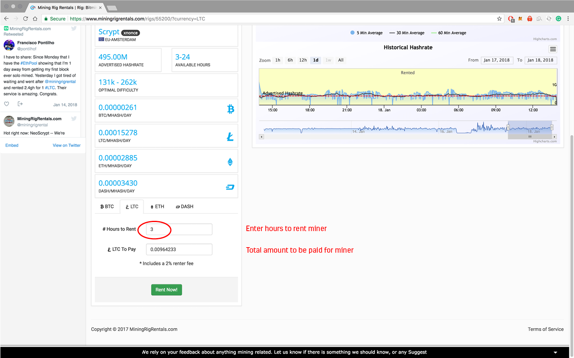Click the Hours to Rent input field

point(179,229)
